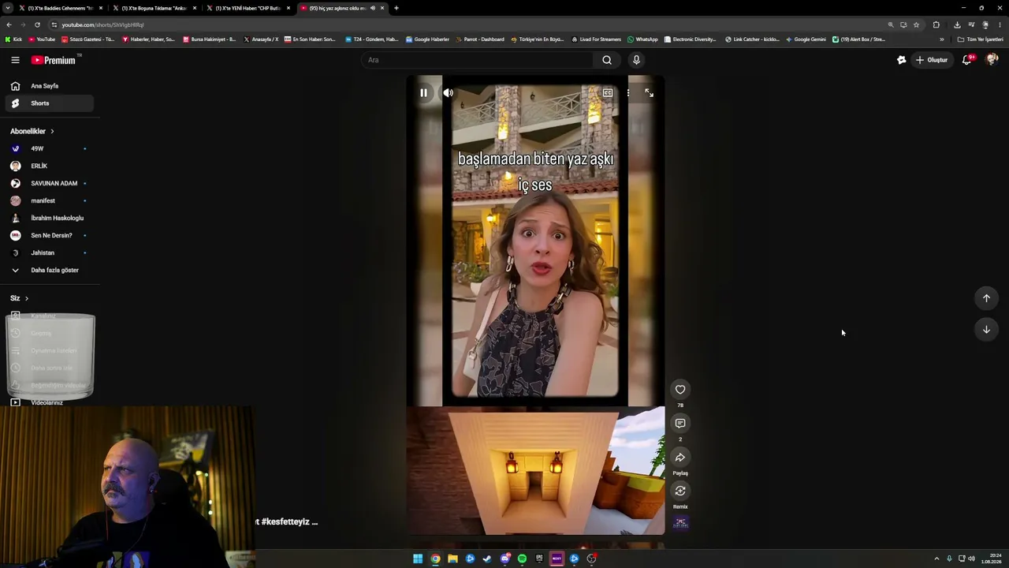Toggle captions on the Short
Screen dimensions: 1009x568
pos(608,93)
